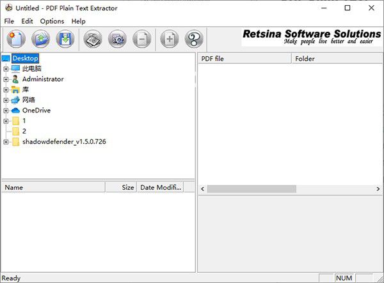Click the Desktop icon in tree
The width and height of the screenshot is (384, 283).
(x=6, y=58)
